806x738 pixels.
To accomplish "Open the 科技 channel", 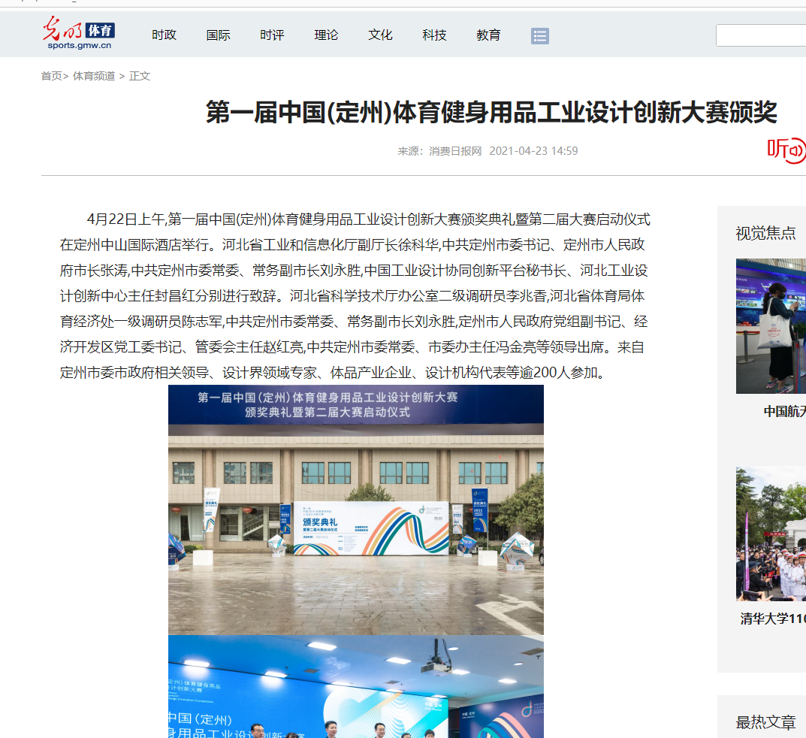I will pyautogui.click(x=434, y=35).
